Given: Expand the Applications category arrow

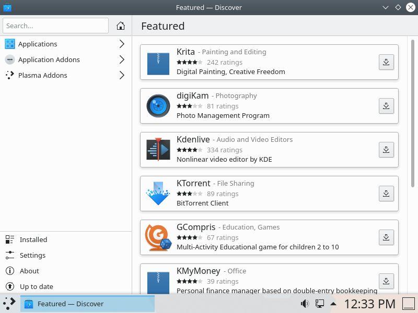Looking at the screenshot, I should pos(122,44).
